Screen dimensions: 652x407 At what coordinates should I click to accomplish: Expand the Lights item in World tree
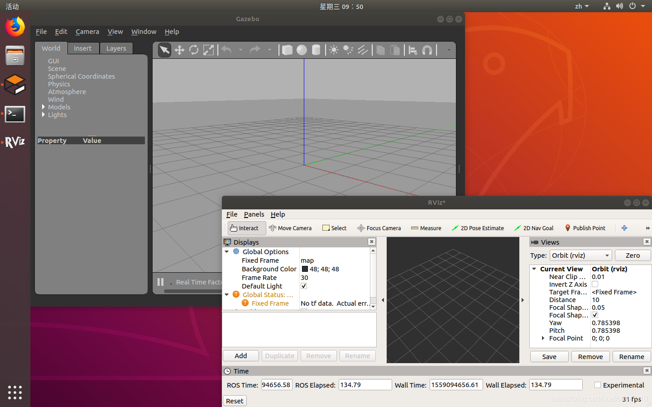pos(43,114)
